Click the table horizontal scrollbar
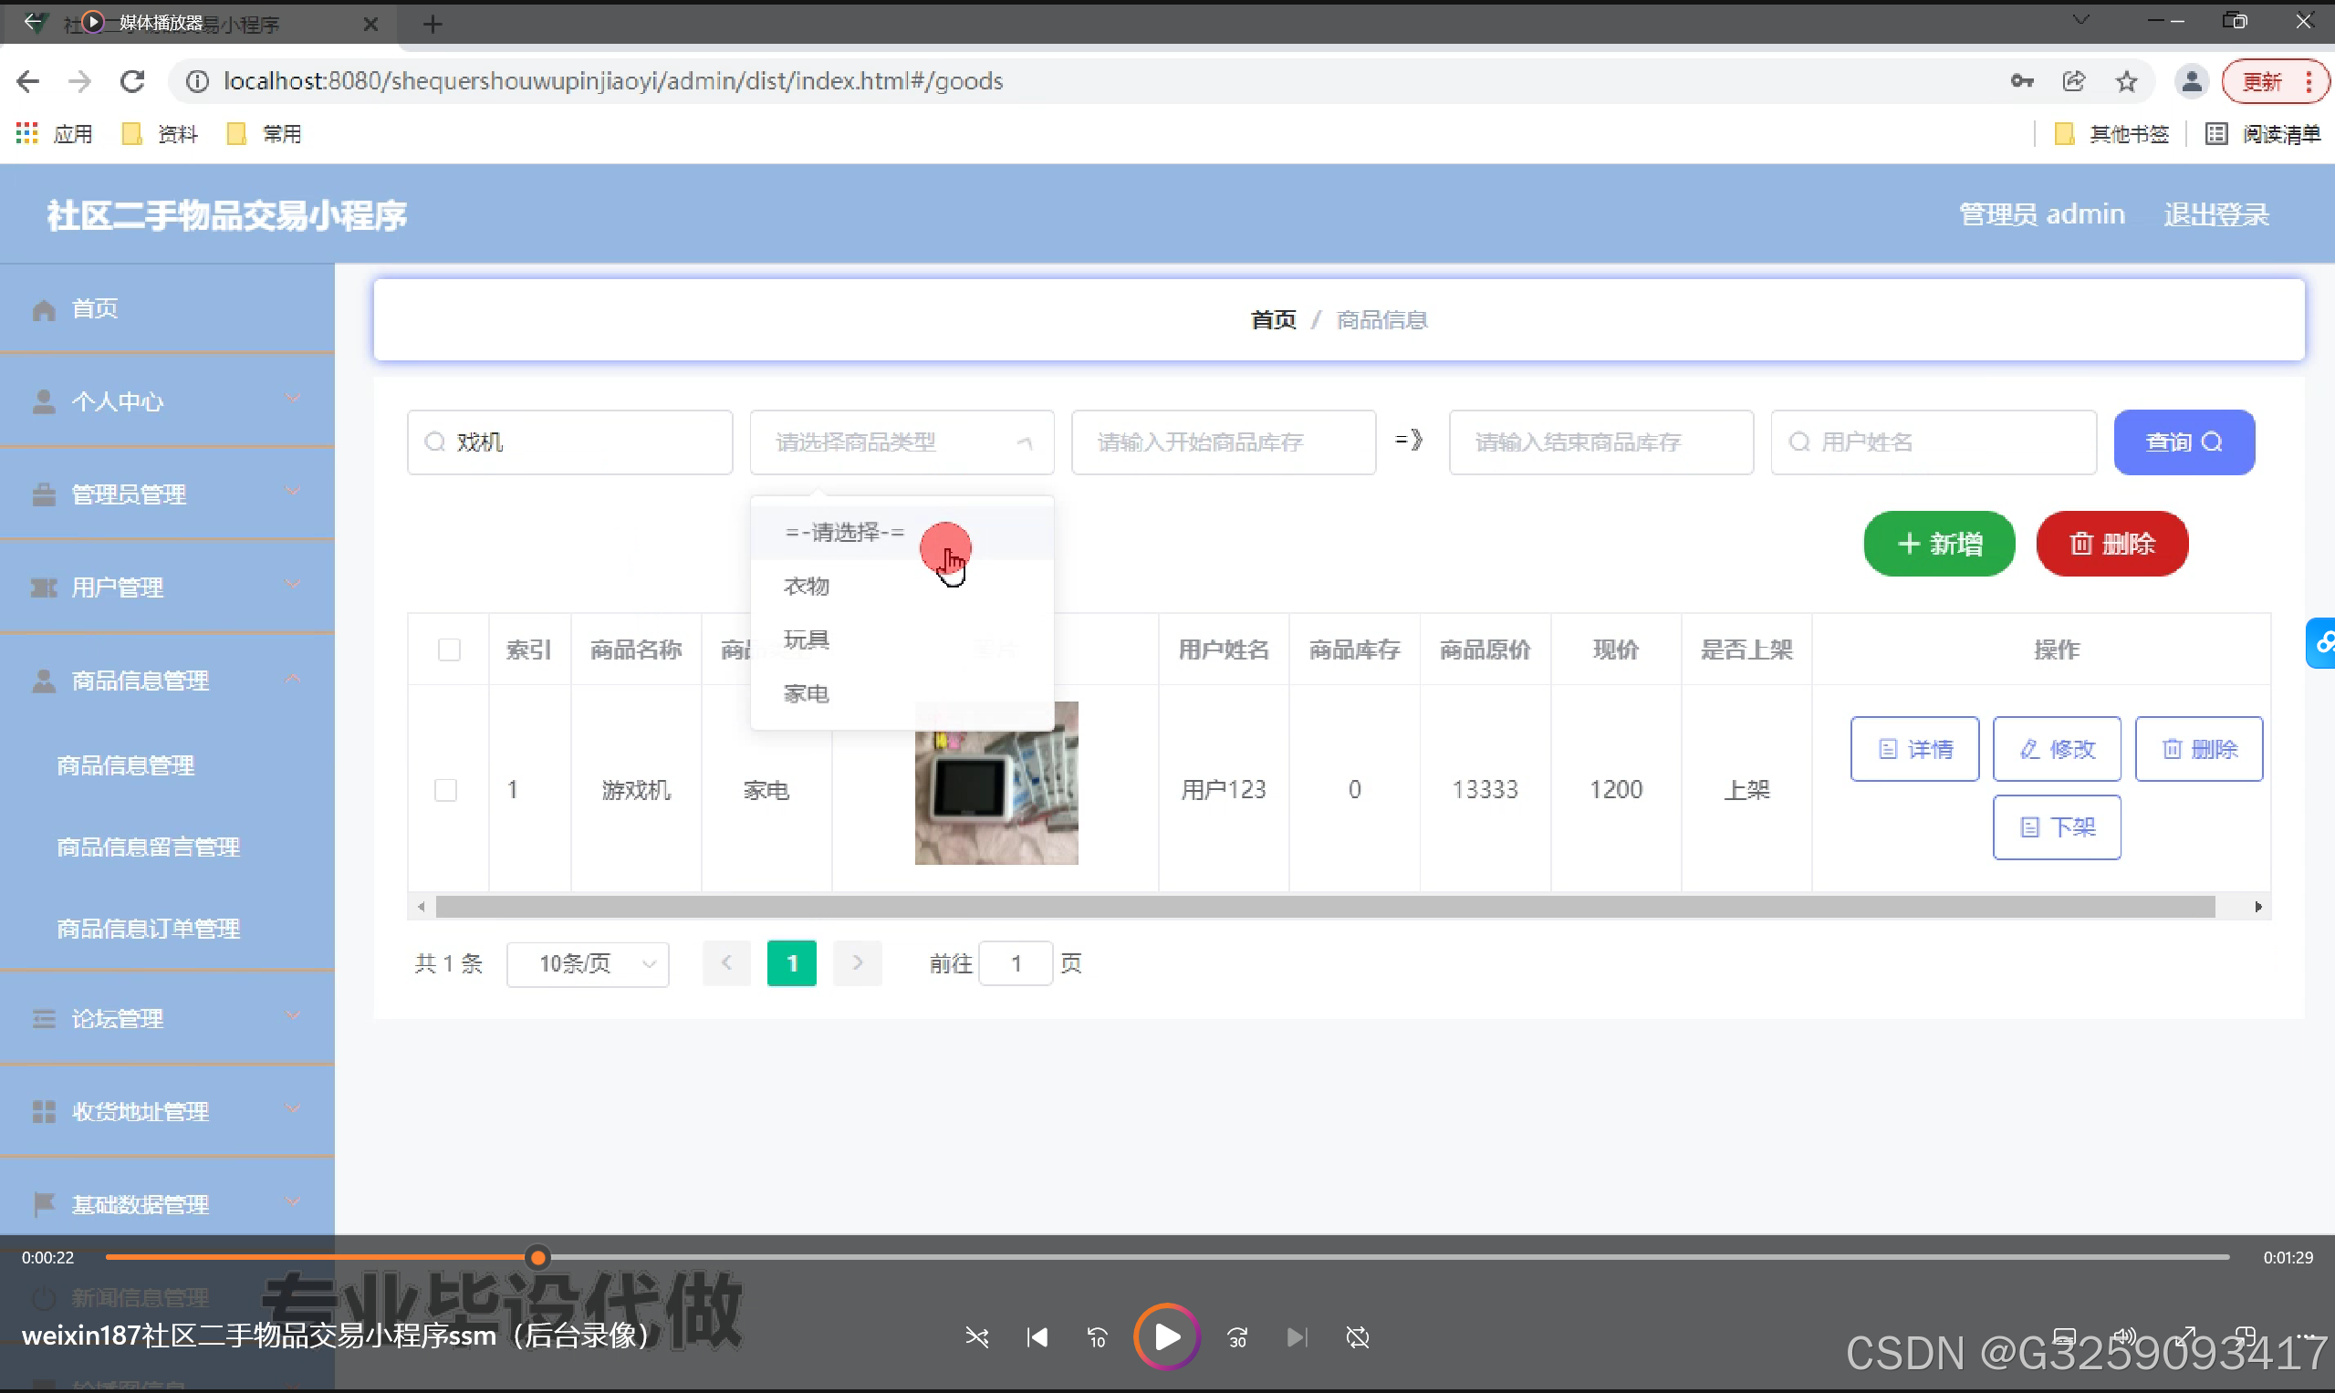Viewport: 2335px width, 1393px height. pos(1325,907)
